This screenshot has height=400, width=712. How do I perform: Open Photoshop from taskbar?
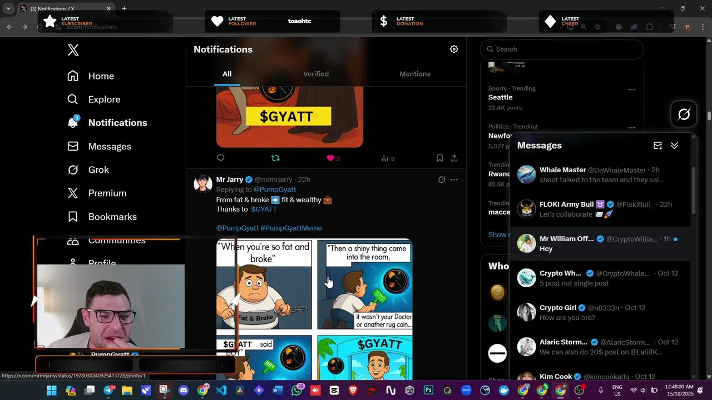pyautogui.click(x=428, y=391)
